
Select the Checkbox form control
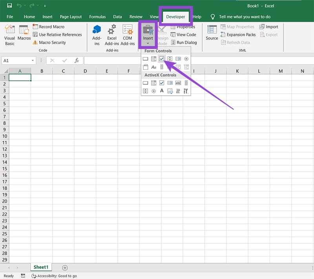pyautogui.click(x=162, y=58)
